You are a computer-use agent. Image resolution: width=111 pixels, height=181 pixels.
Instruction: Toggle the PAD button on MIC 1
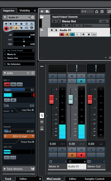(x=13, y=84)
